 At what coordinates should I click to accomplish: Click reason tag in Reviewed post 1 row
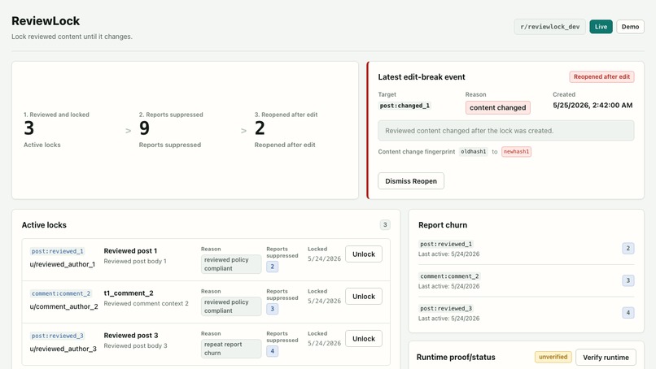231,264
